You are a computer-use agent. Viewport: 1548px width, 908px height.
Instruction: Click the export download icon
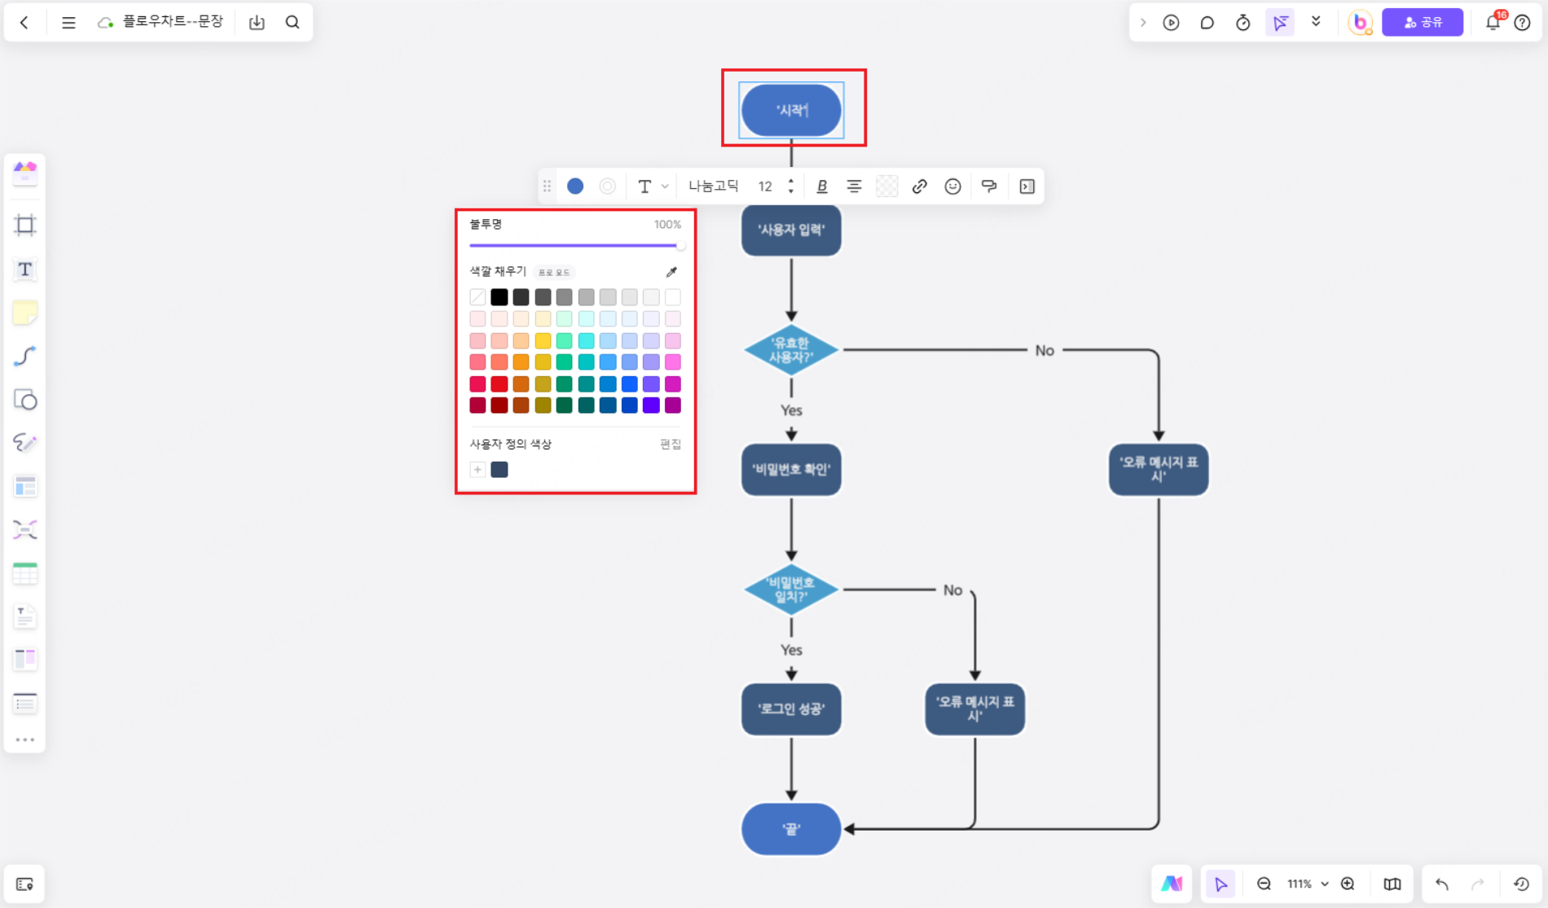pyautogui.click(x=257, y=23)
